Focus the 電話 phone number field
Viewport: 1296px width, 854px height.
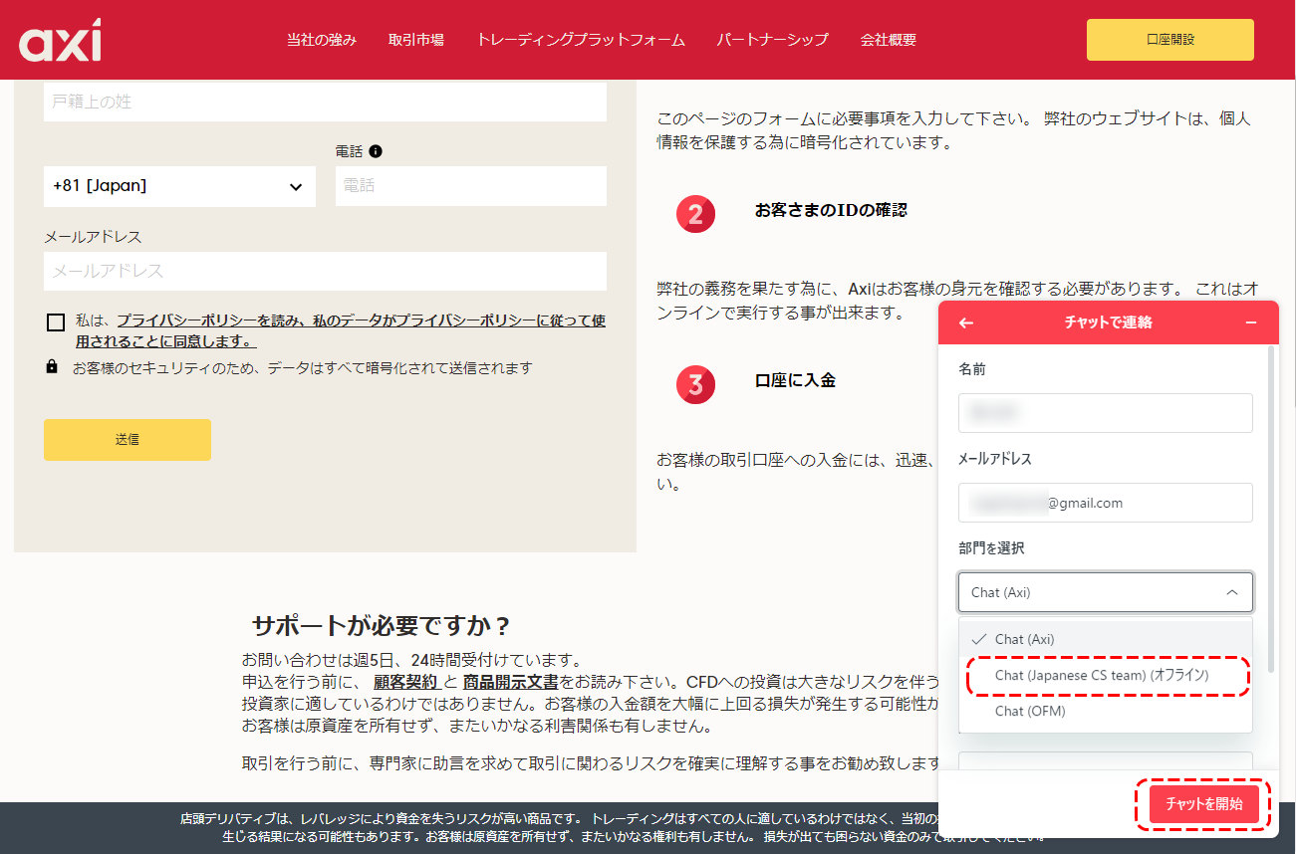471,186
